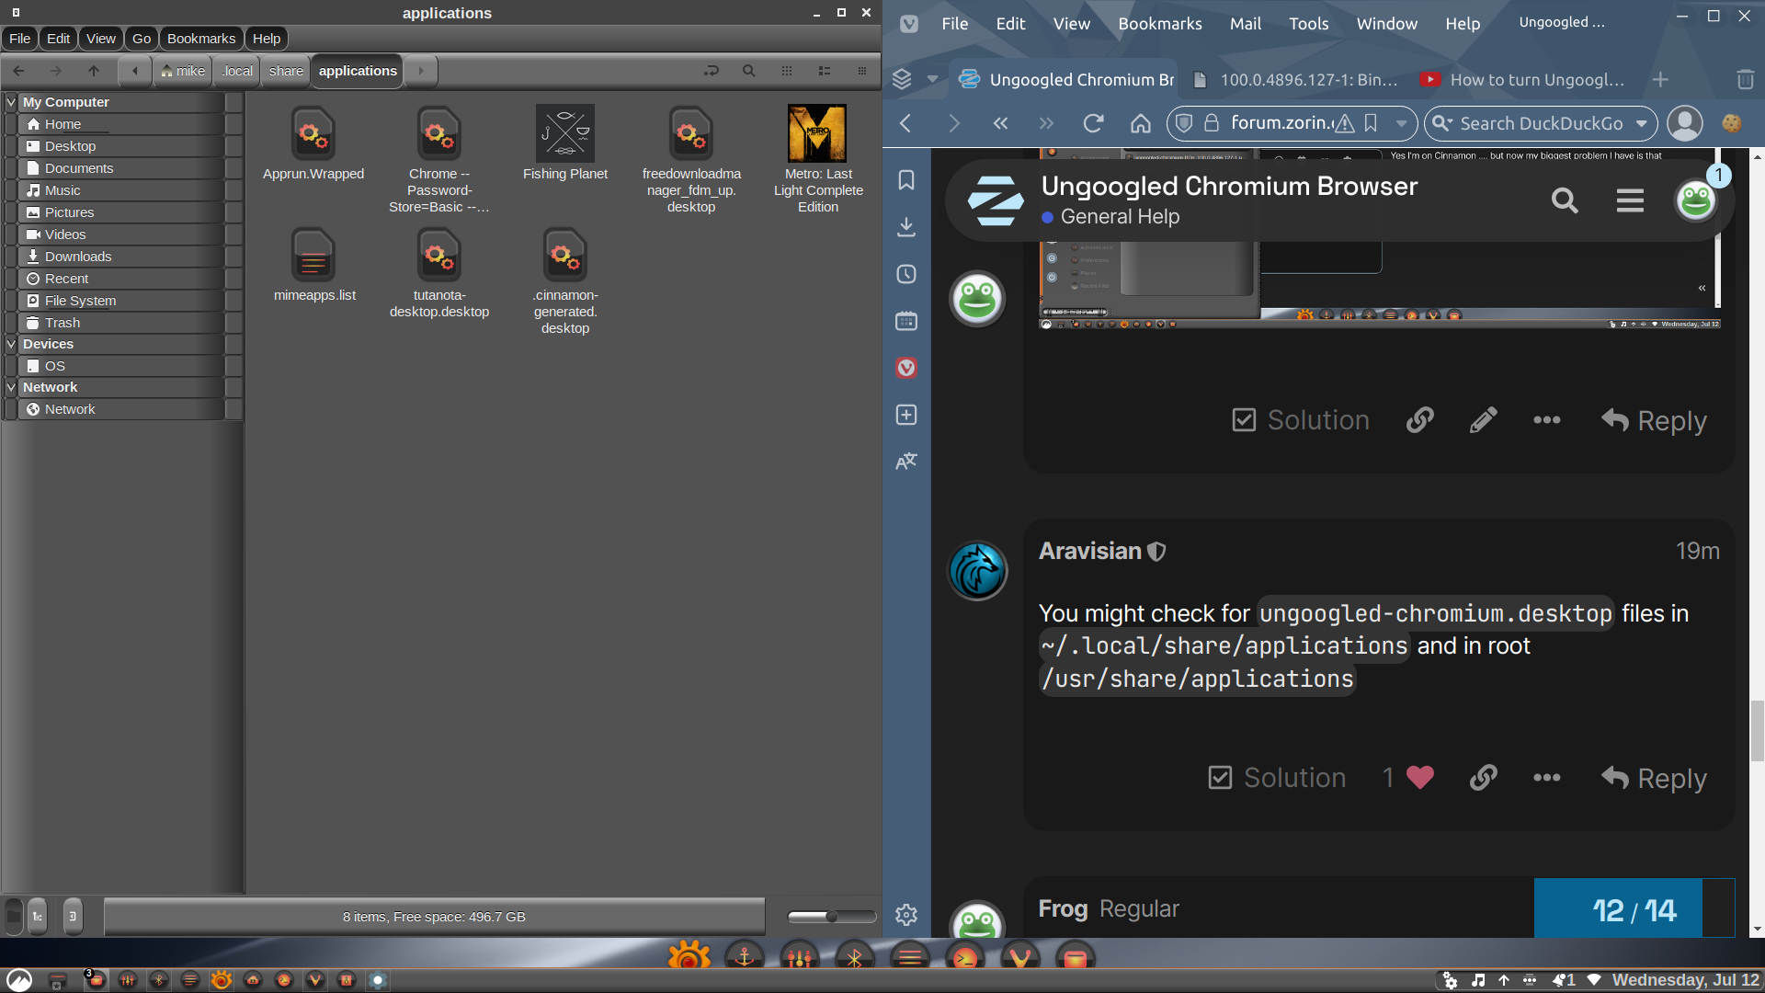Hide the file manager sidebar

73,916
